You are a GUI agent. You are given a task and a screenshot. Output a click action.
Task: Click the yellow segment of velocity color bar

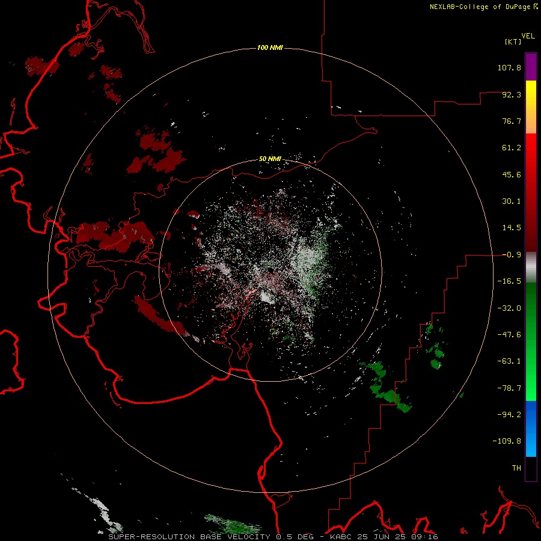tap(531, 107)
